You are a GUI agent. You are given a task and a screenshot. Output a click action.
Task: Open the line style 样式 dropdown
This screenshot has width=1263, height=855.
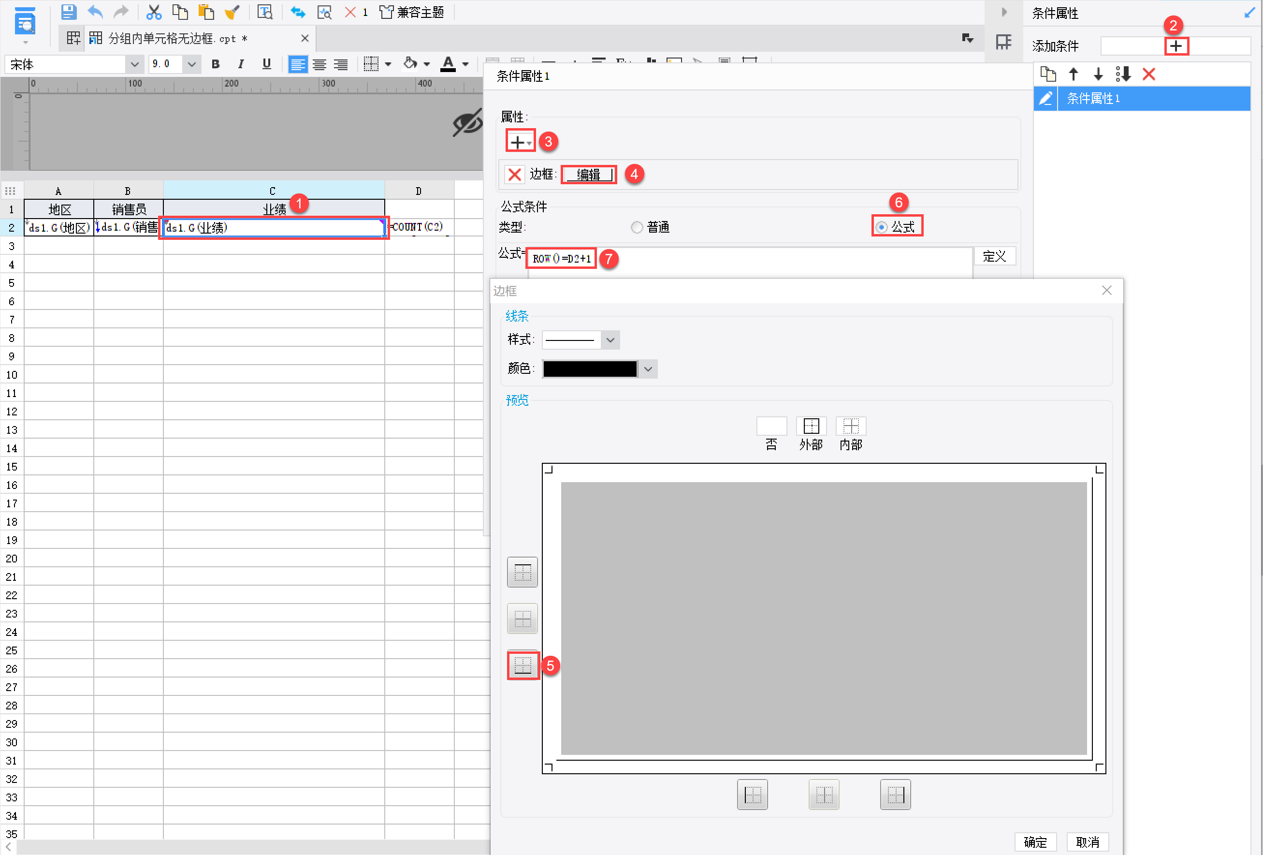(x=610, y=340)
